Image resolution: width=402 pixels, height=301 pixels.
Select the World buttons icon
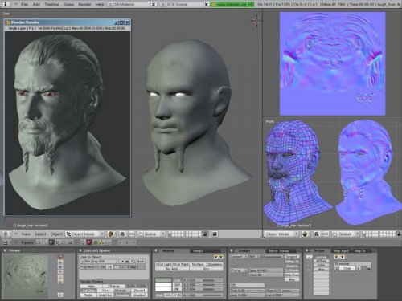(108, 242)
